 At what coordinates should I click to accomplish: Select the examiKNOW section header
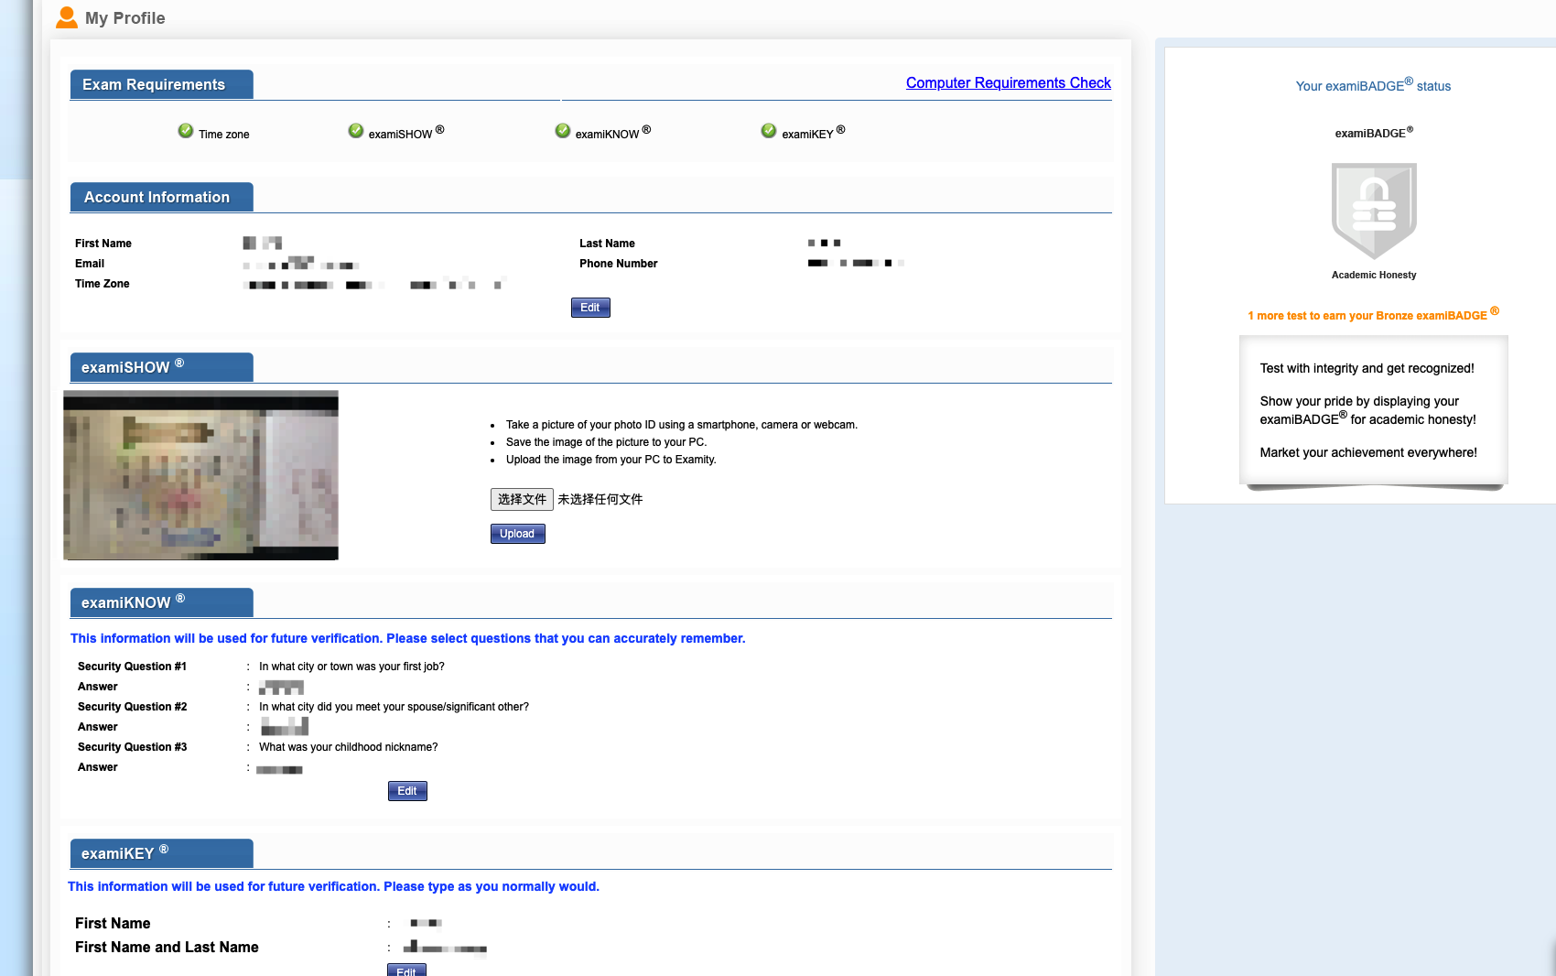click(162, 602)
